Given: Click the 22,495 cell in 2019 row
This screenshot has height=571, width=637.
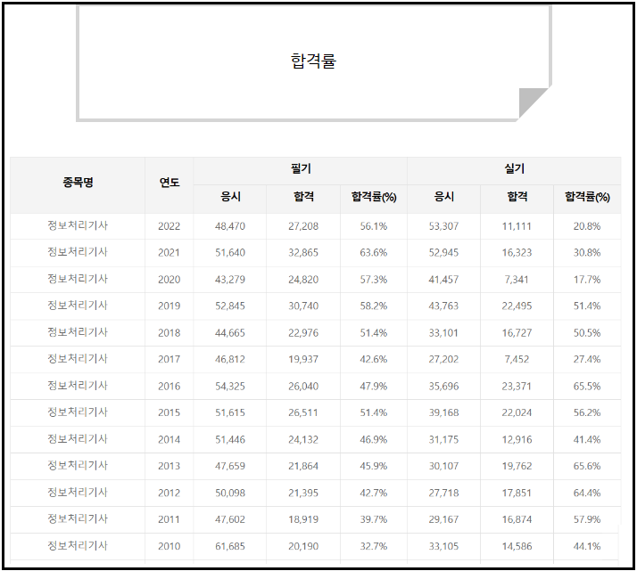Looking at the screenshot, I should [x=517, y=306].
